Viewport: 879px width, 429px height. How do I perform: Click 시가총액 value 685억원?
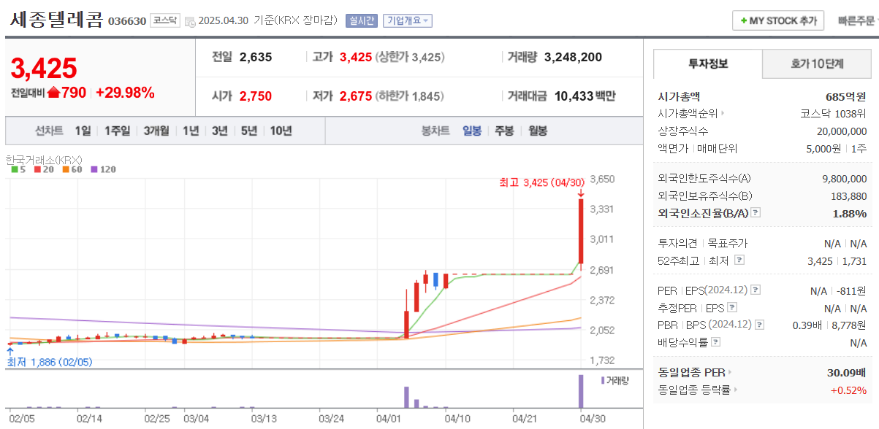[x=846, y=96]
